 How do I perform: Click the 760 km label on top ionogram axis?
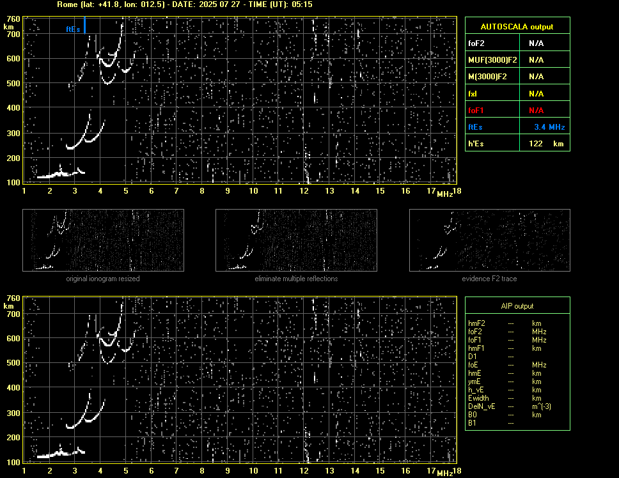pyautogui.click(x=13, y=19)
